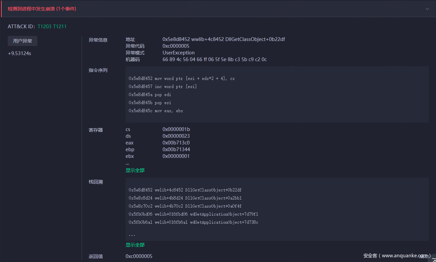
Task: Show all registers via 显示全部 under 寄存器
Action: point(135,170)
